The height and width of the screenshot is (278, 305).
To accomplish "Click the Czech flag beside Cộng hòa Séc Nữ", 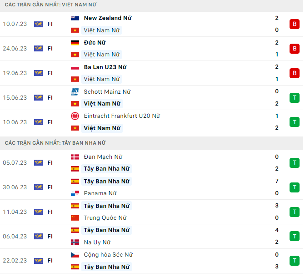I will pyautogui.click(x=75, y=255).
